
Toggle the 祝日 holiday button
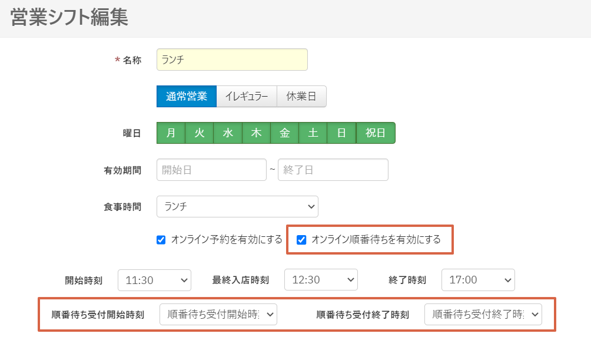376,133
